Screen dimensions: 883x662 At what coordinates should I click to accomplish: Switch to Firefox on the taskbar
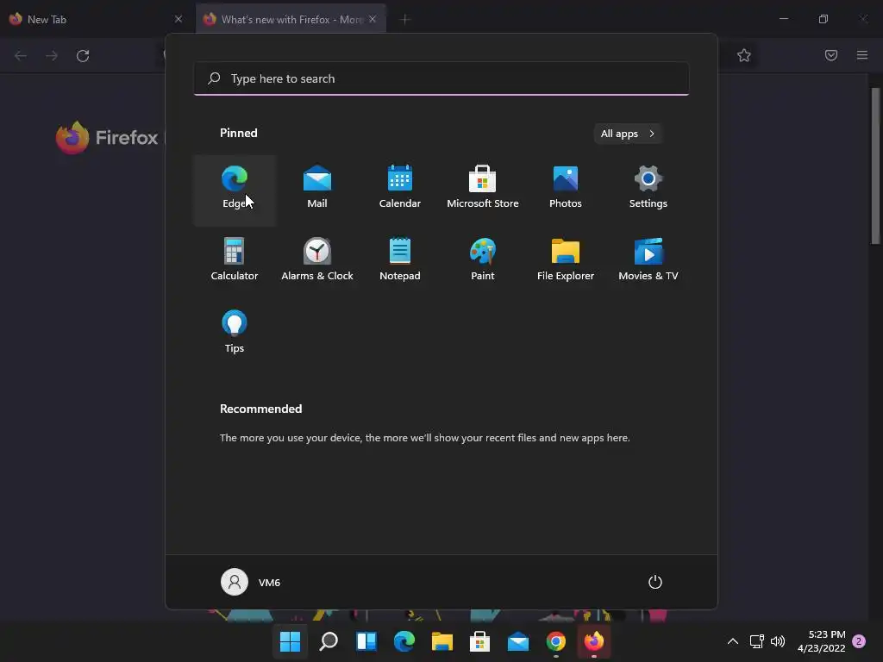click(x=593, y=641)
